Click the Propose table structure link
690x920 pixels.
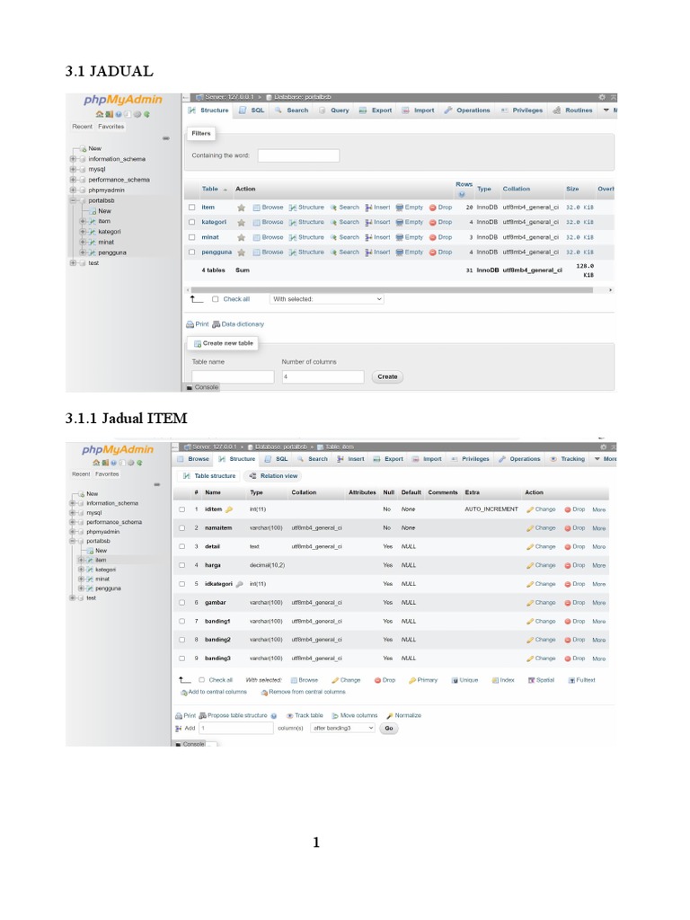click(x=234, y=715)
